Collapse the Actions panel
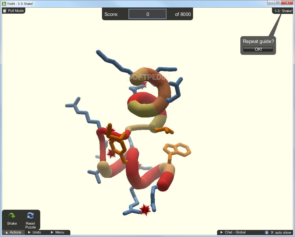This screenshot has height=237, width=295. 13,232
